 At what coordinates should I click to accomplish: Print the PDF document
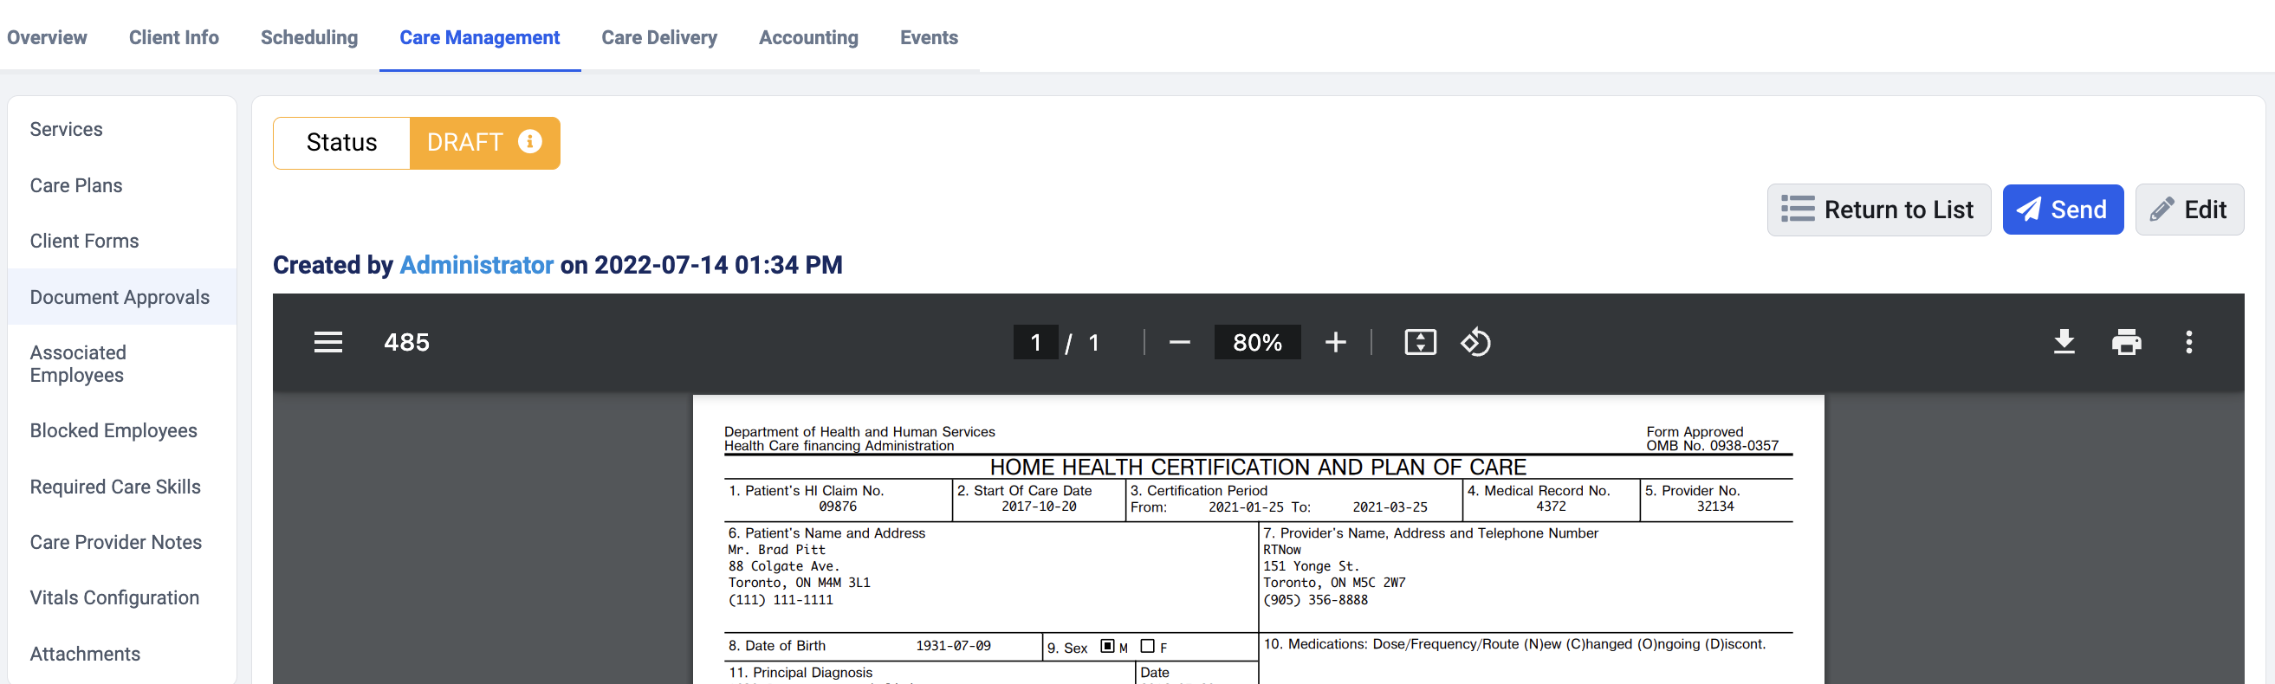point(2126,343)
